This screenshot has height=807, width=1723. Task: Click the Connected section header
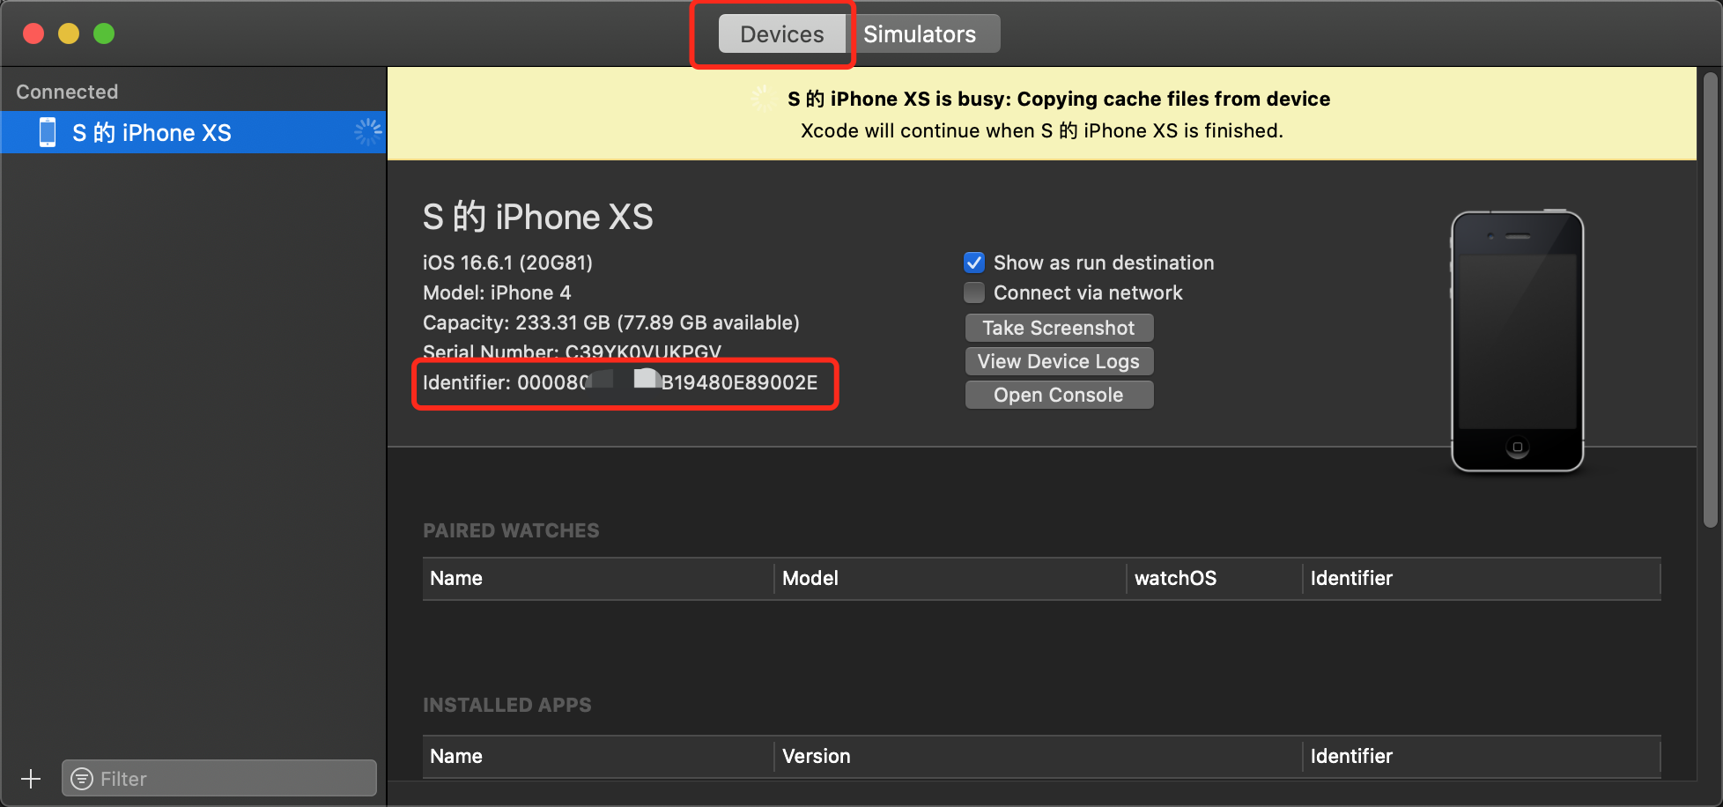[67, 92]
